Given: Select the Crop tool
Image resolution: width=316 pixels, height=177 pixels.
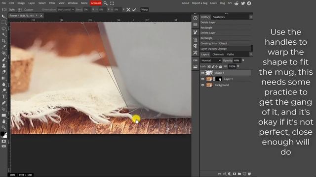Looking at the screenshot, I should [3, 41].
